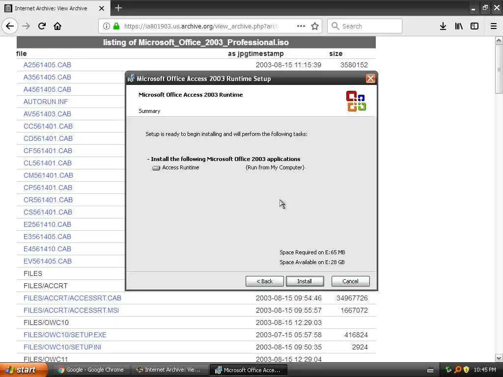Open the E3561405.CAB link
This screenshot has width=503, height=377.
pos(47,237)
